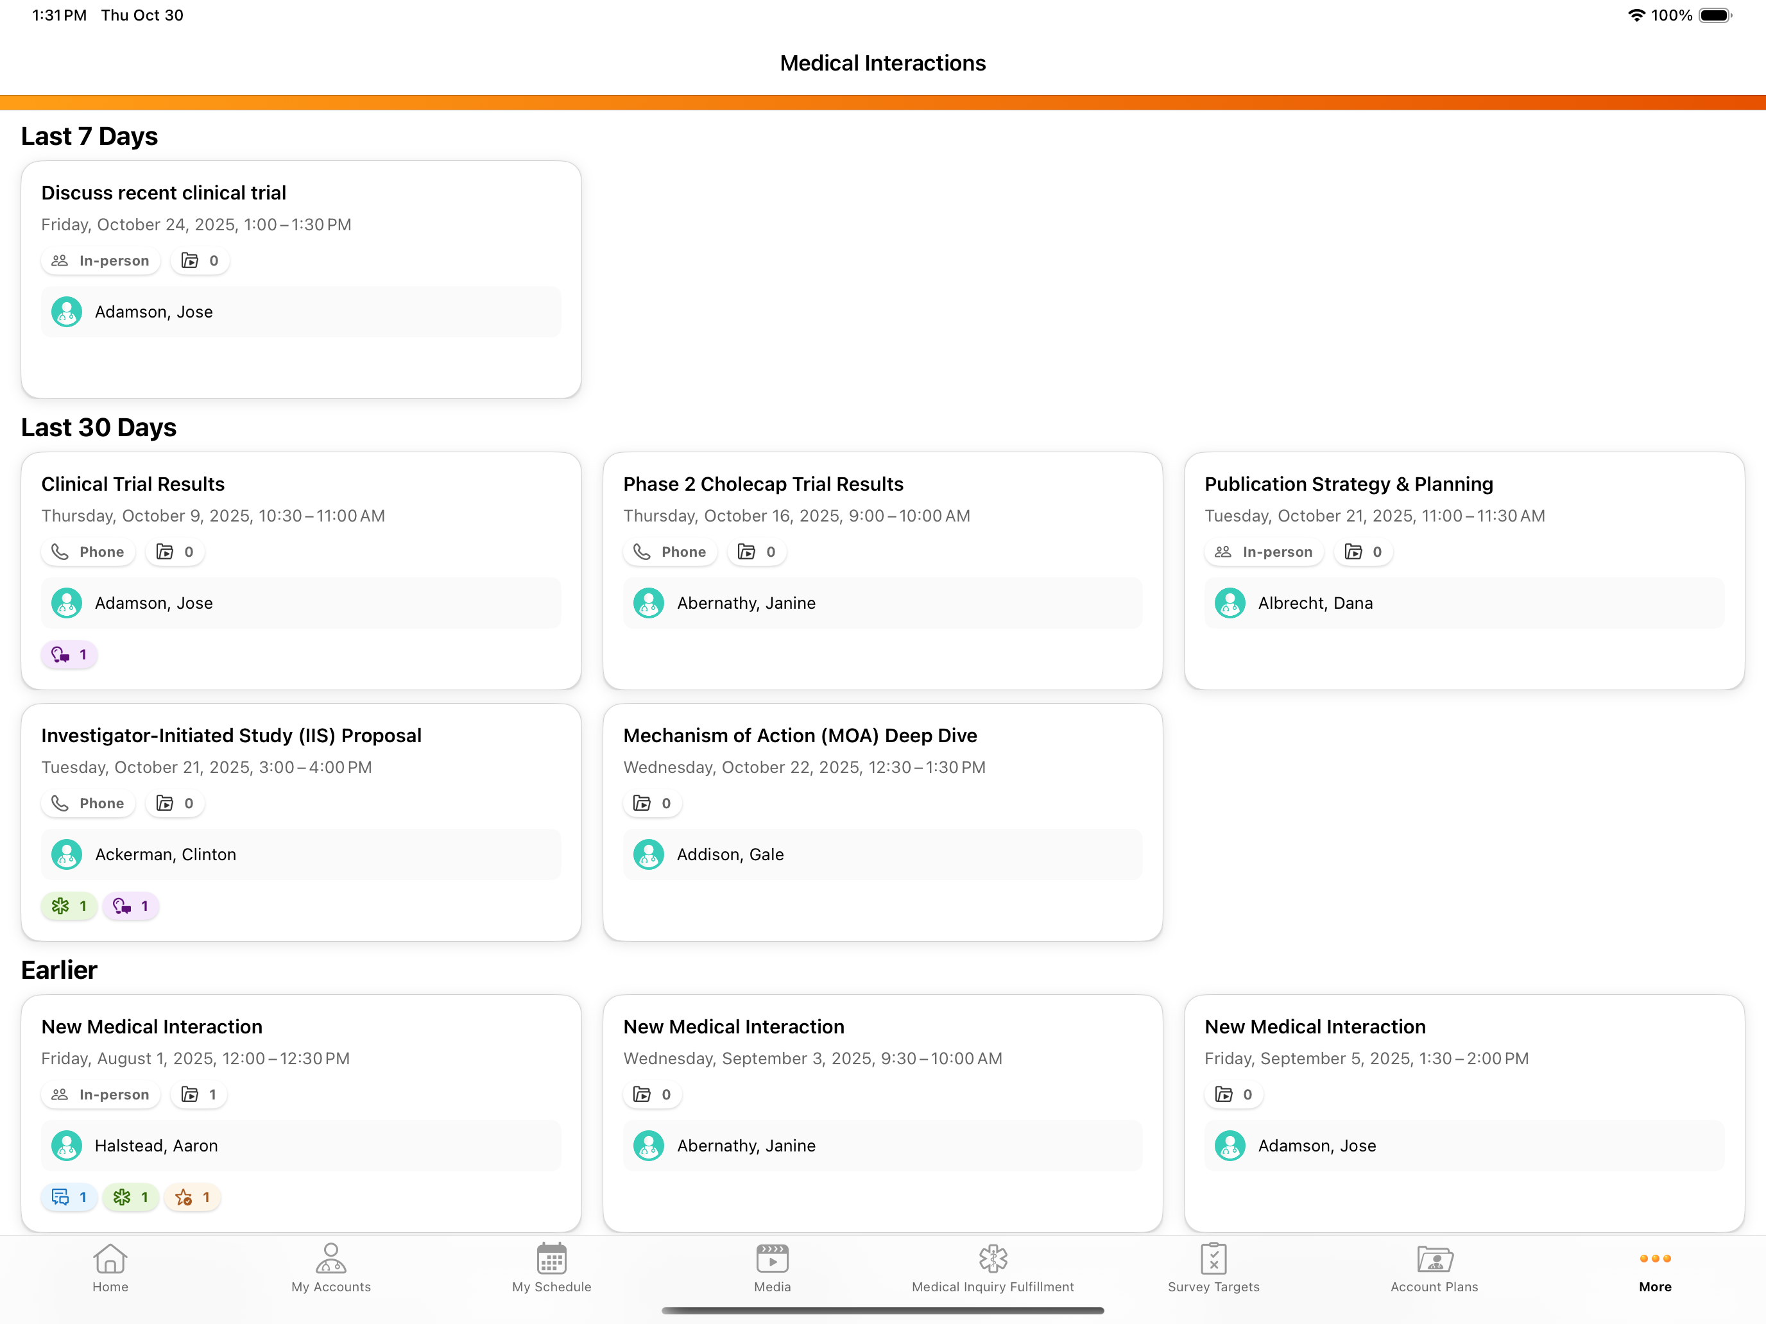Click media count chip on Addison, Gale card

click(x=652, y=804)
